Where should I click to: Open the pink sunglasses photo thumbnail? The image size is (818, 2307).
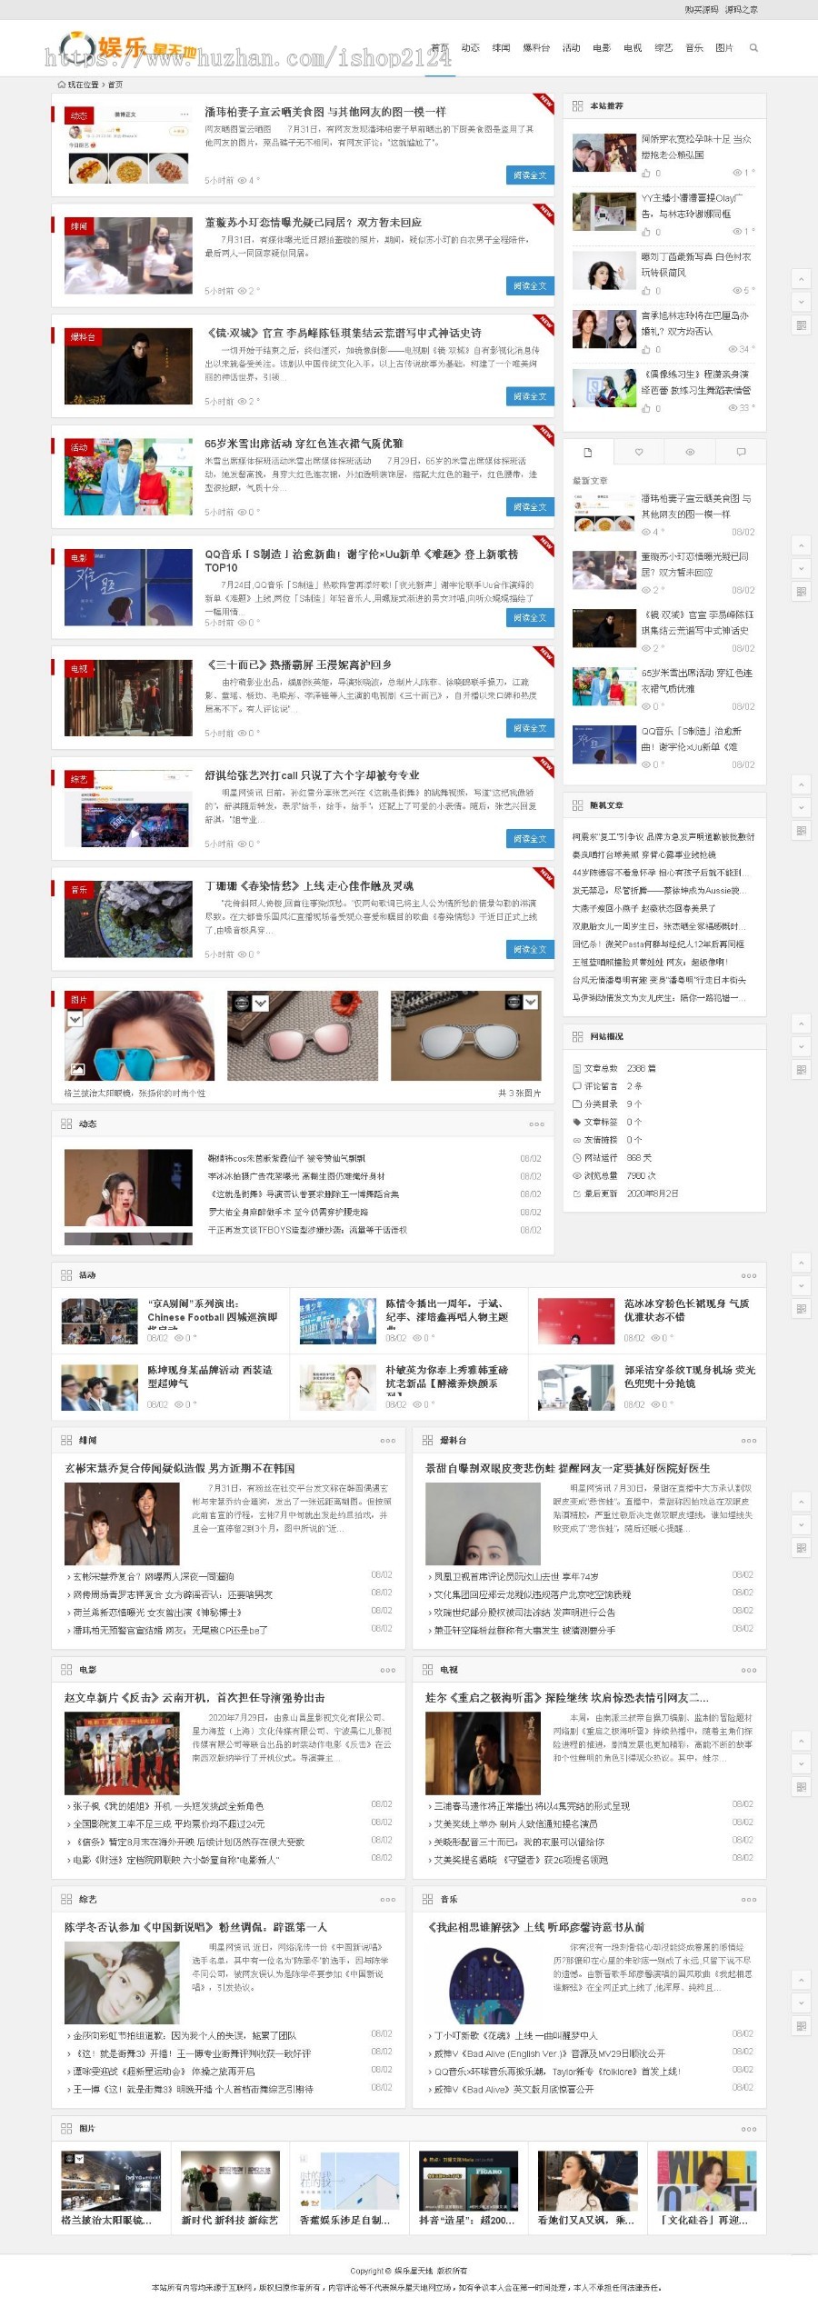[303, 1035]
